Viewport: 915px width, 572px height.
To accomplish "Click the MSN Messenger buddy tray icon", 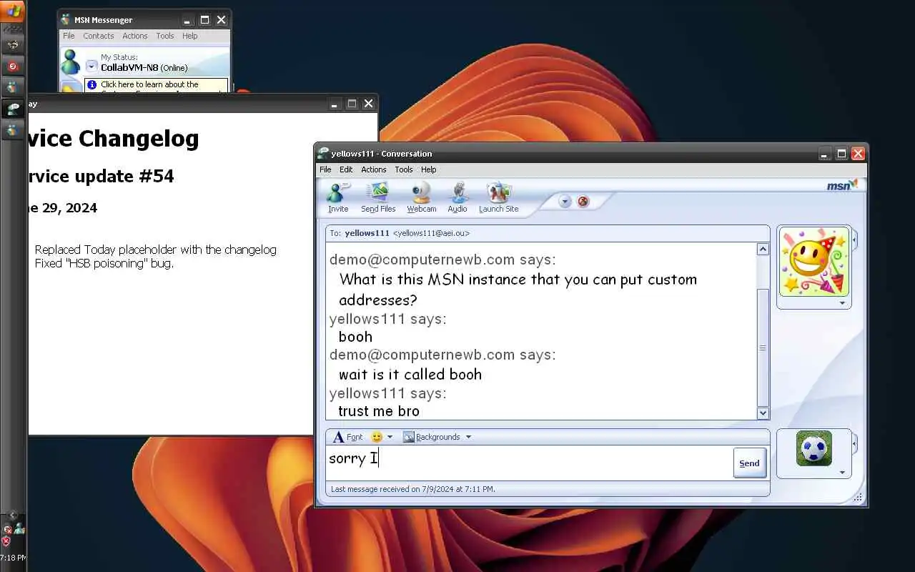I will 19,528.
